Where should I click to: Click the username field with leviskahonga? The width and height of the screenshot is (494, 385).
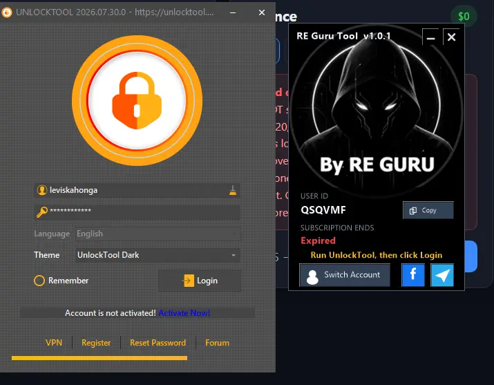(137, 190)
